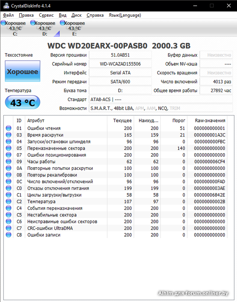Click the power-on count field 4013 раз
The width and height of the screenshot is (237, 302).
coord(216,82)
